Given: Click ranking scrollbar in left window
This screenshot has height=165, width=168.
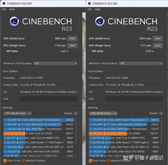Looking at the screenshot, I should click(76, 132).
